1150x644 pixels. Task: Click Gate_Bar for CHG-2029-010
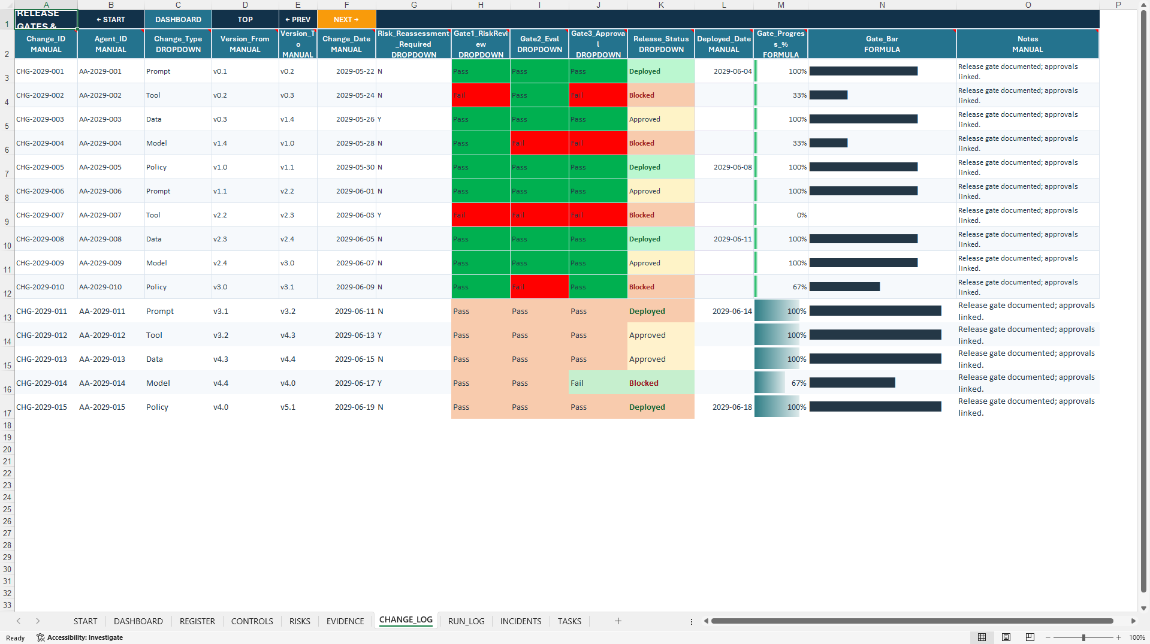[x=882, y=287]
